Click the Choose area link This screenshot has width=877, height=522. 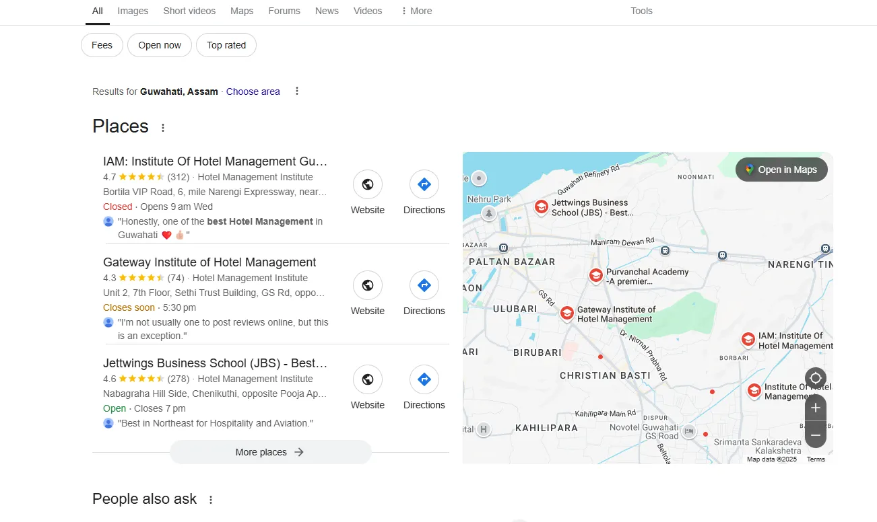tap(253, 91)
